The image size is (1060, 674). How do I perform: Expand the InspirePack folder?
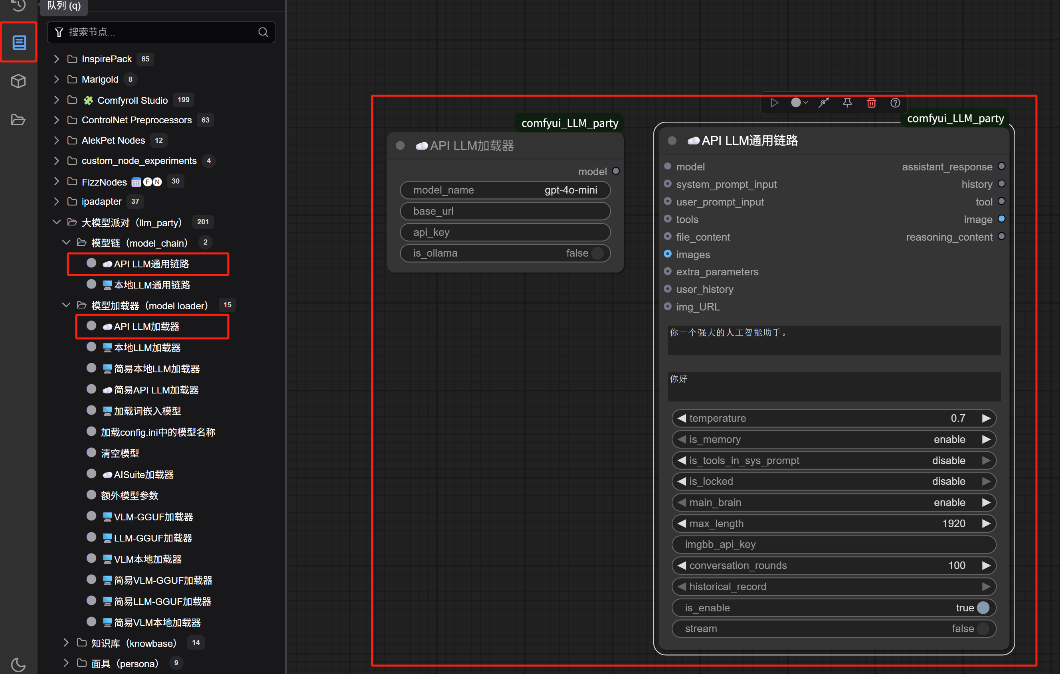point(57,59)
